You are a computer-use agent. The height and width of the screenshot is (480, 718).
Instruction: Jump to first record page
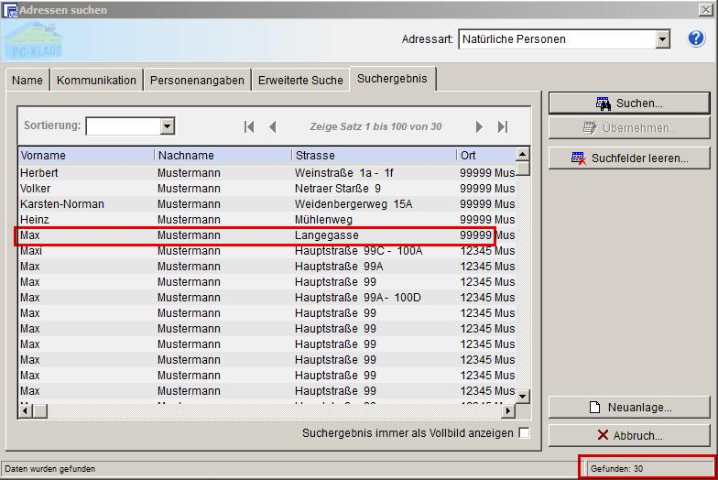click(249, 127)
